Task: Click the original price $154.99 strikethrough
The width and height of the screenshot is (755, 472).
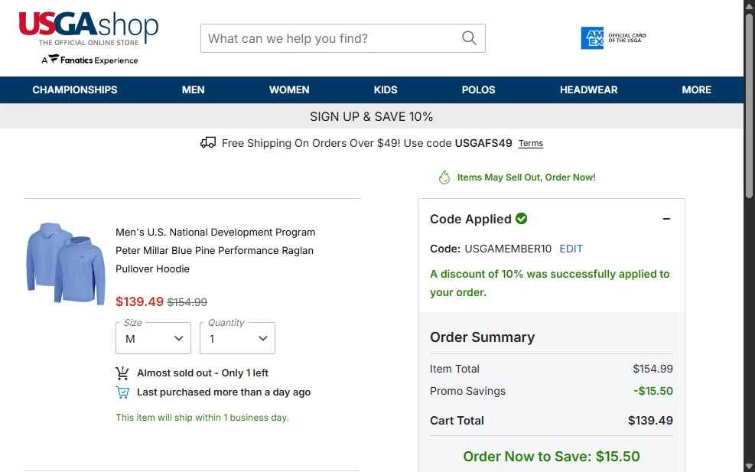Action: (x=187, y=302)
